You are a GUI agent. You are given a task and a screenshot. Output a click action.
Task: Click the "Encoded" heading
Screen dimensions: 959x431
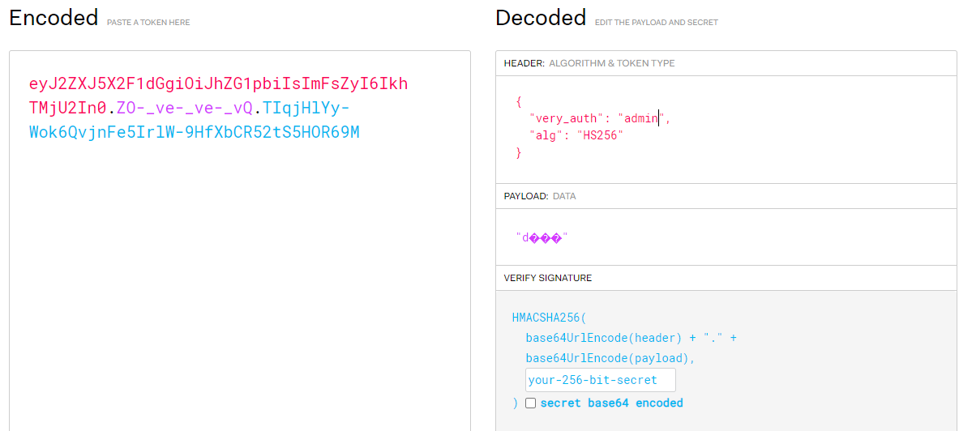click(54, 18)
